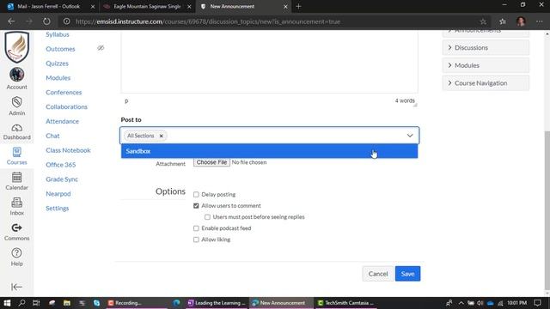Check the Allow liking option

click(x=196, y=239)
